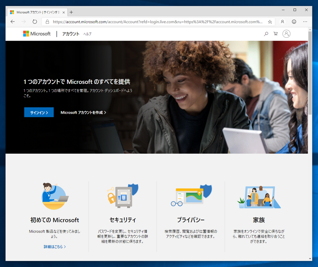Click the 詳細はこちら link

(55, 247)
